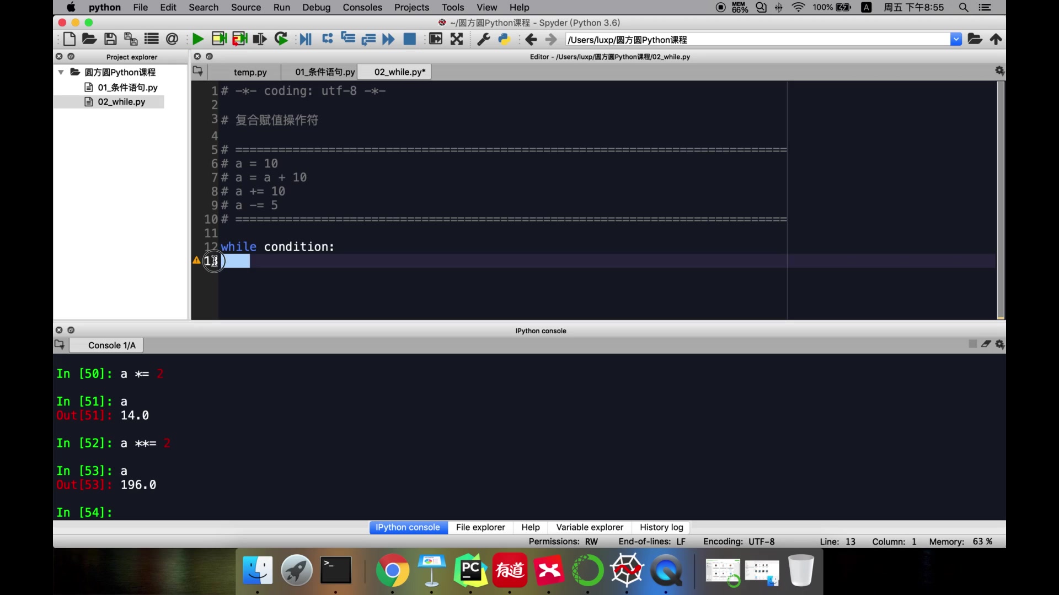Screen dimensions: 1059x595
Task: Click the Re-run last script icon
Action: tap(281, 39)
